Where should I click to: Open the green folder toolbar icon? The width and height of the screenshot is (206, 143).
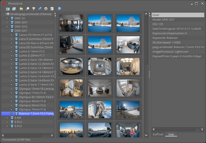click(21, 9)
